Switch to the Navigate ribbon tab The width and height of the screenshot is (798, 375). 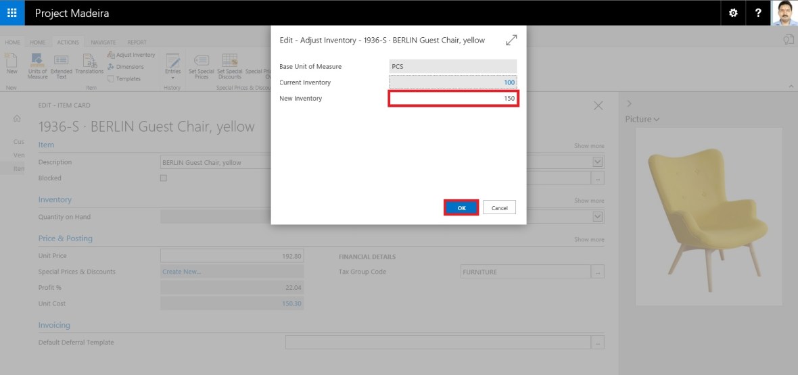click(103, 42)
